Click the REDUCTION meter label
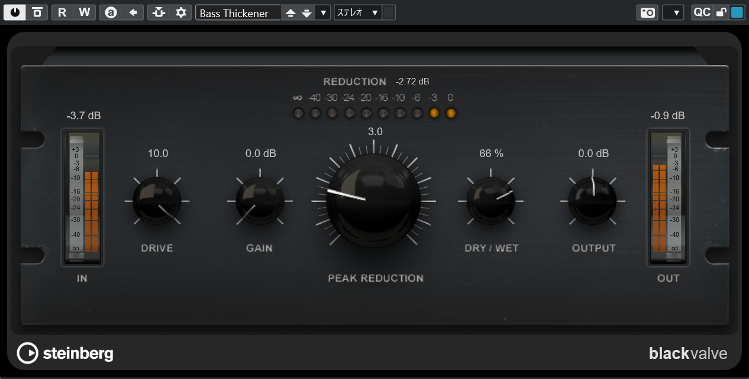 [x=354, y=81]
